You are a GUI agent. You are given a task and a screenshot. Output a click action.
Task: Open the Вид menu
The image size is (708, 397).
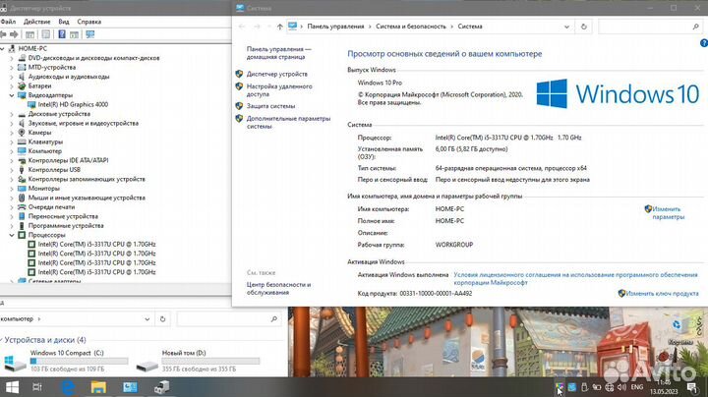[64, 22]
